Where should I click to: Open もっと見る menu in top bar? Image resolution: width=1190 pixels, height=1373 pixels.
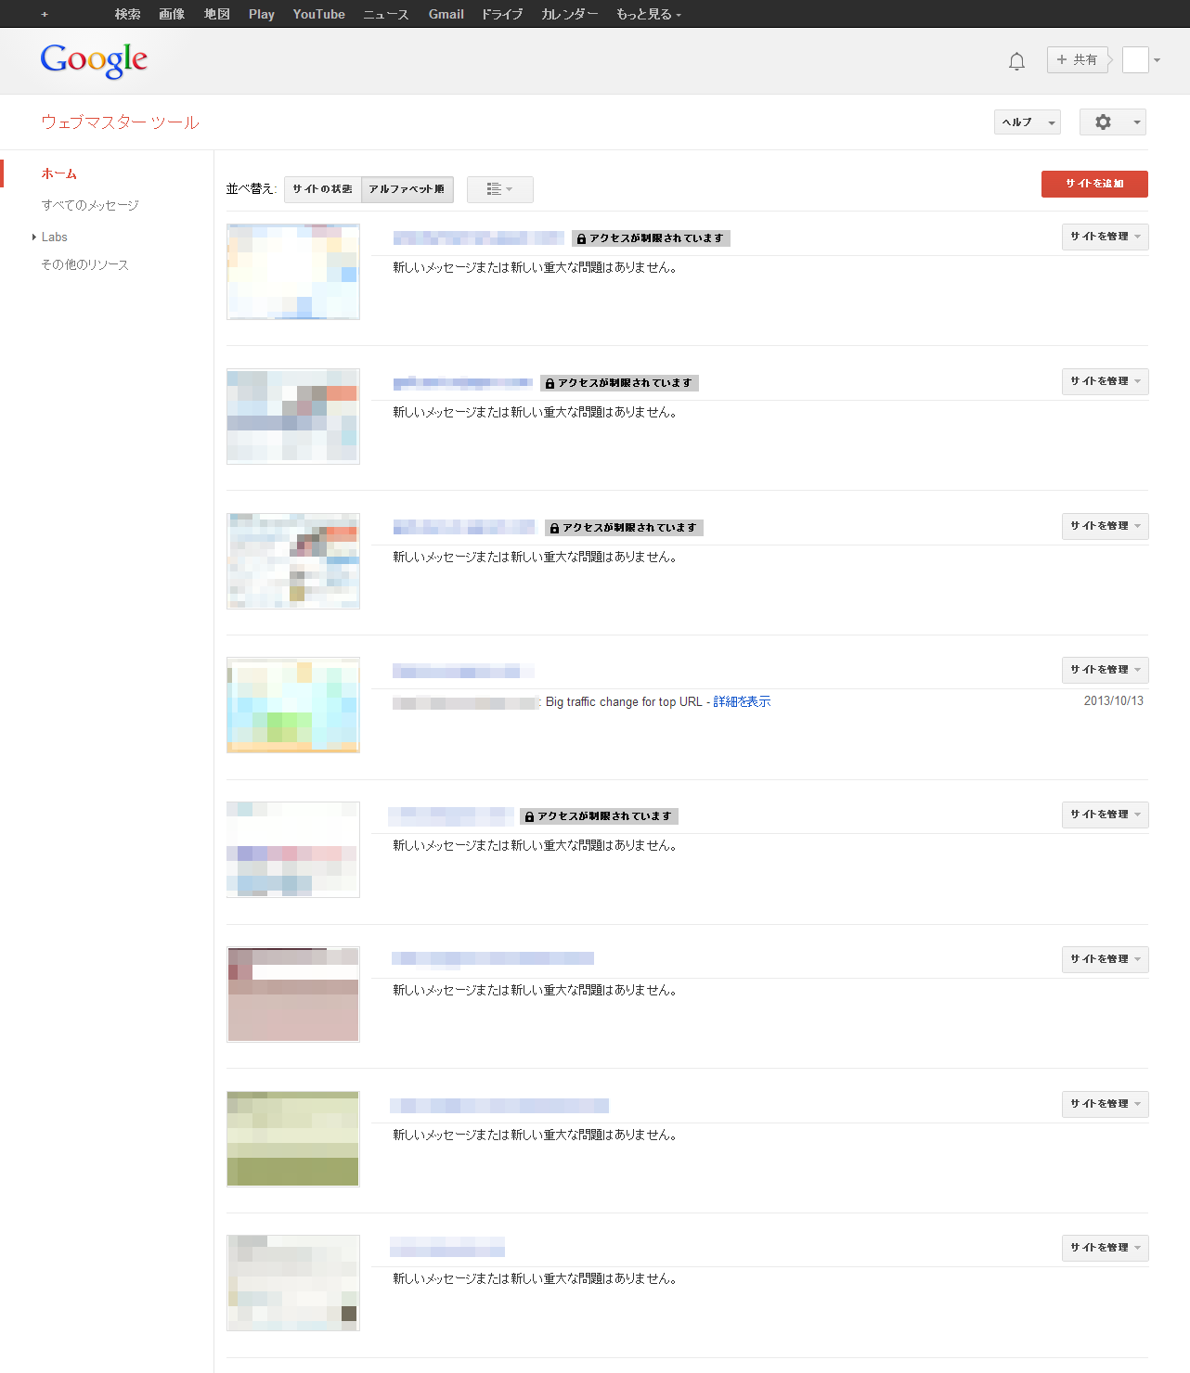coord(648,15)
